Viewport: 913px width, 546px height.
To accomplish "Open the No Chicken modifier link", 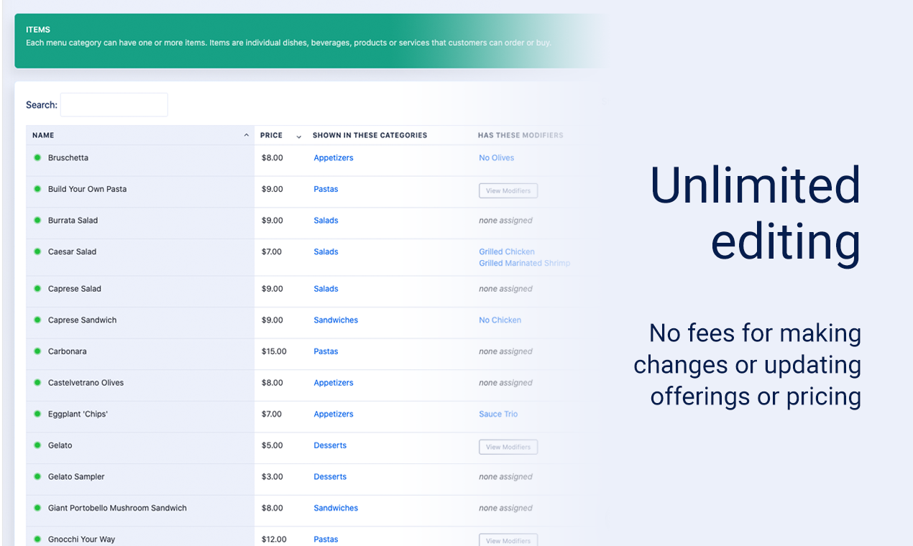I will [x=500, y=320].
